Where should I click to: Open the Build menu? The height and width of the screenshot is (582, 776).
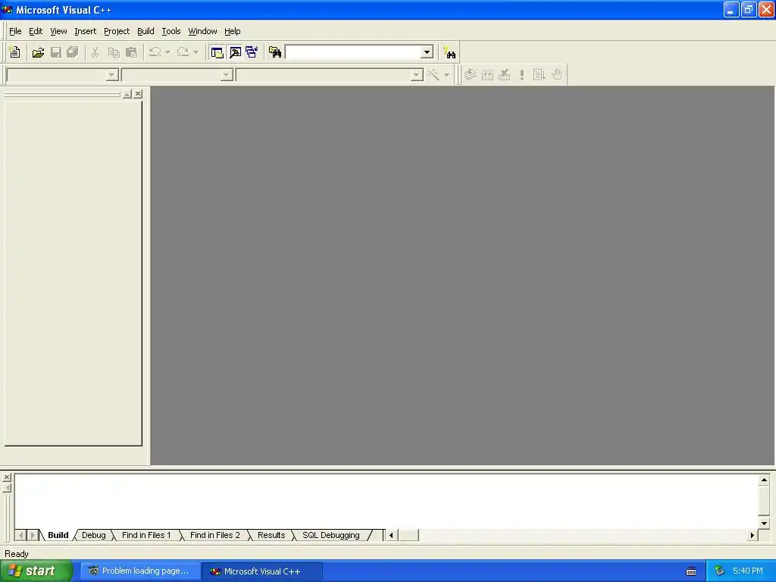pyautogui.click(x=145, y=31)
